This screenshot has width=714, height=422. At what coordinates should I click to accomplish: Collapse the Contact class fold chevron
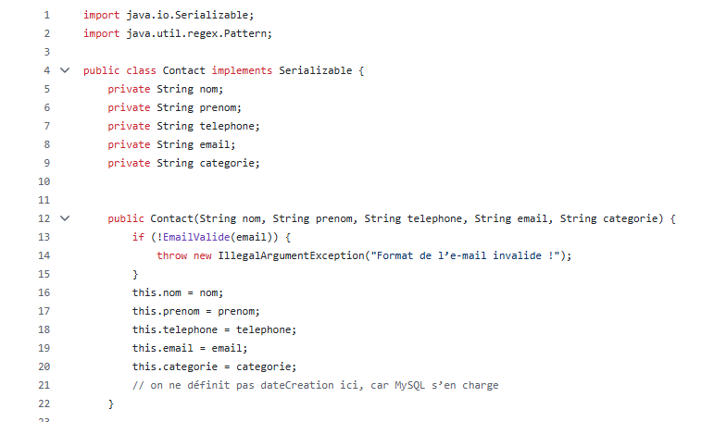click(x=64, y=70)
